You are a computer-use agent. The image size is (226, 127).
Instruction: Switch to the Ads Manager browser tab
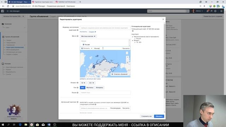[19, 2]
